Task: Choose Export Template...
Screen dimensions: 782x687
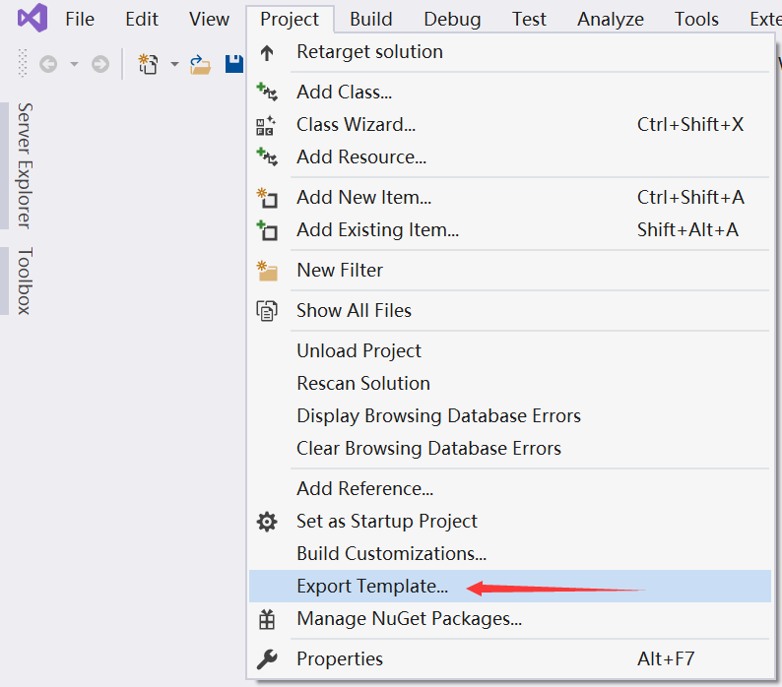Action: 510,587
